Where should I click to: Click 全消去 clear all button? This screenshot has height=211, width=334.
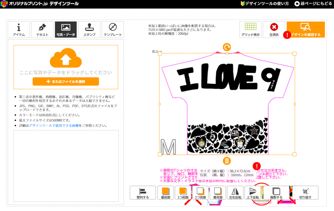pyautogui.click(x=274, y=30)
